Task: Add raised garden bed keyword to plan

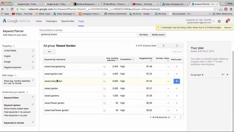Action: 177,74
